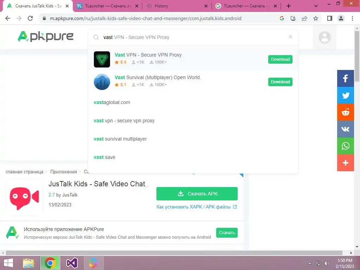
Task: Click the vertical scrollbar
Action: tap(357, 56)
